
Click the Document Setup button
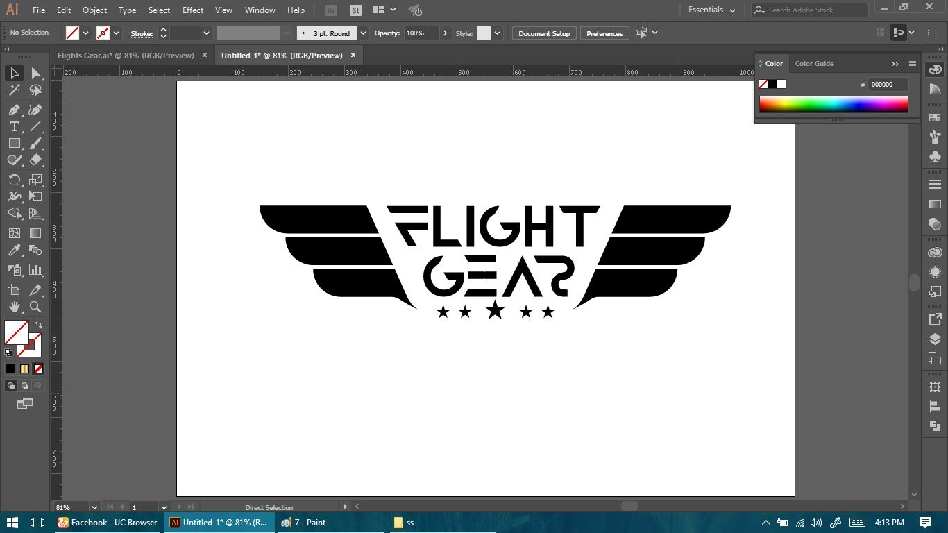(x=544, y=33)
